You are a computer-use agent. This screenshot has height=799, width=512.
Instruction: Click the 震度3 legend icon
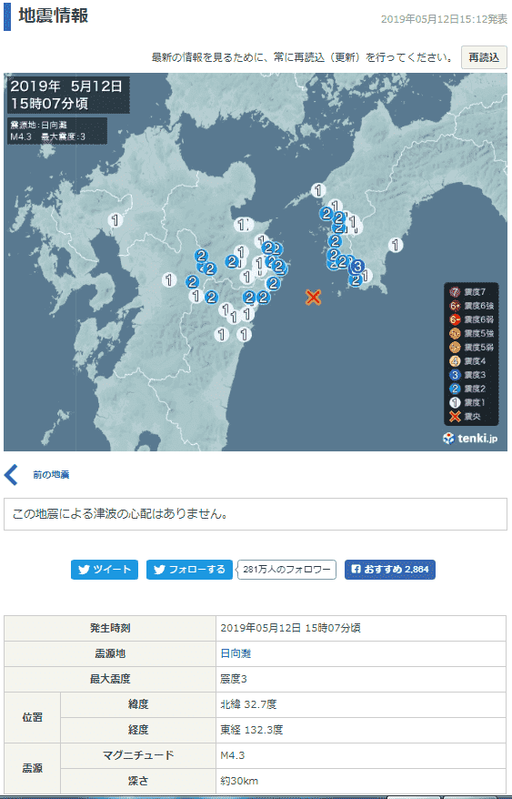coord(456,375)
